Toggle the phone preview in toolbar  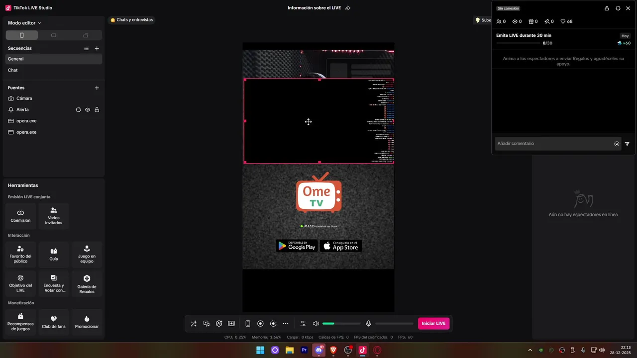click(x=248, y=324)
